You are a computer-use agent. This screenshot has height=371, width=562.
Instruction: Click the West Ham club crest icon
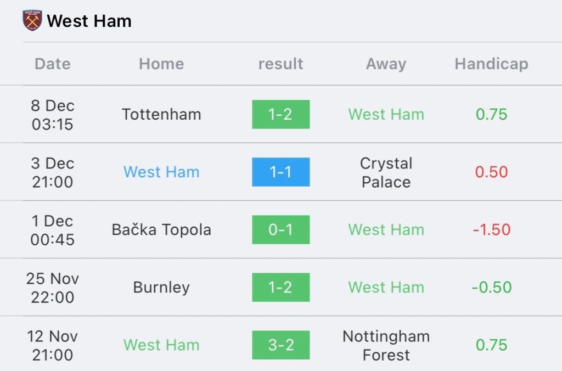(x=32, y=20)
